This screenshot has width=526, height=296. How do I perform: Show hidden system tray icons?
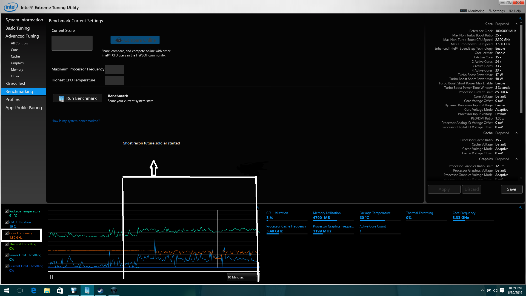pyautogui.click(x=482, y=291)
